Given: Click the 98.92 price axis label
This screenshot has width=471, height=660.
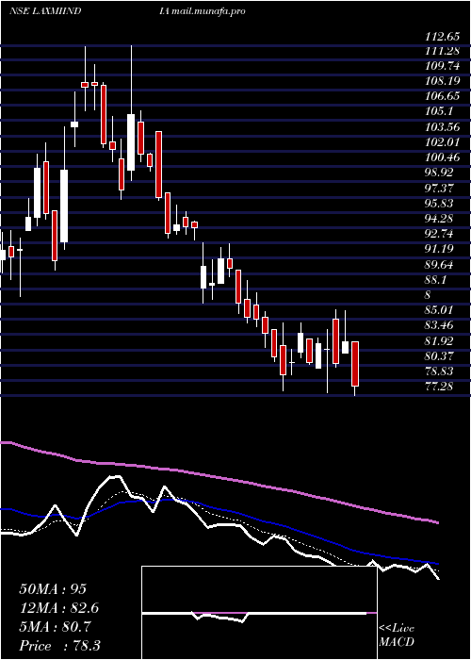Looking at the screenshot, I should [440, 173].
